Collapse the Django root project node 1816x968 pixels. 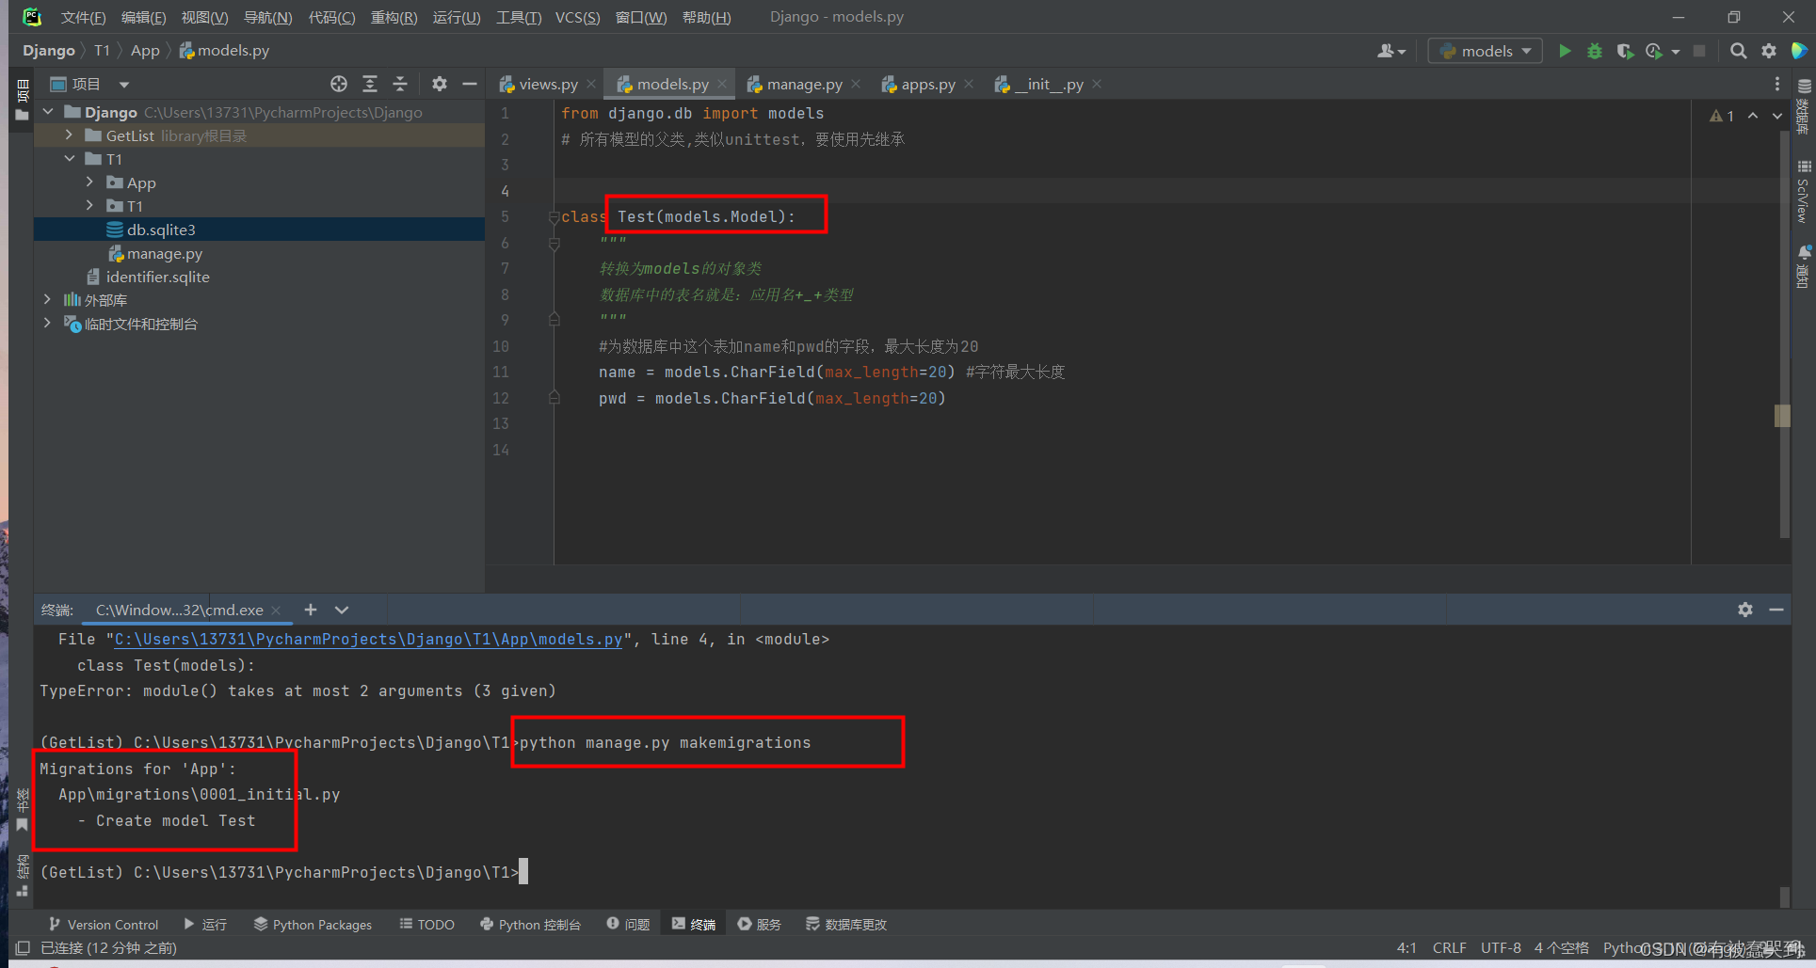[x=48, y=112]
